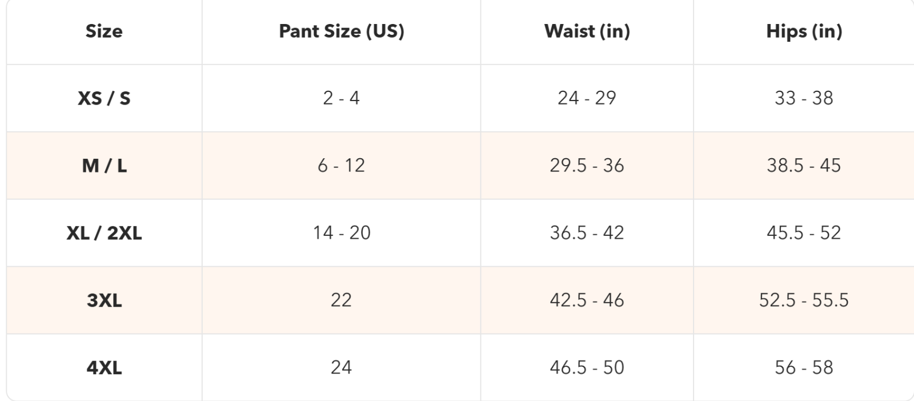
Task: Select the XS / S size row label
Action: point(104,98)
